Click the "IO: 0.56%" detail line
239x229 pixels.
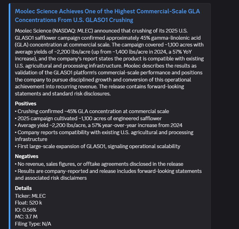point(25,210)
